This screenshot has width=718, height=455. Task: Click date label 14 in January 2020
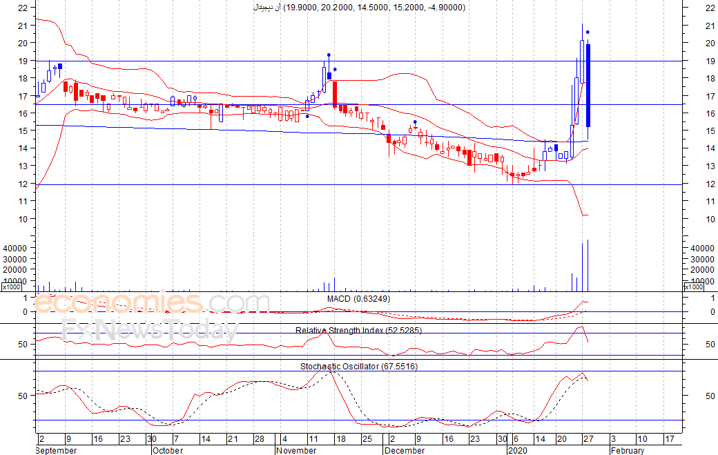[541, 439]
